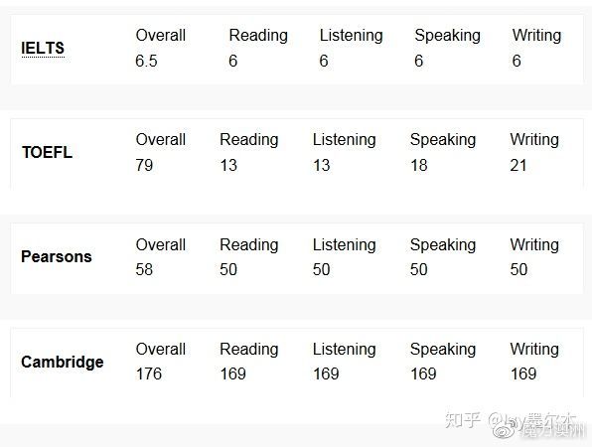The height and width of the screenshot is (447, 592).
Task: Click the TOEFL Writing score 21
Action: [x=518, y=165]
